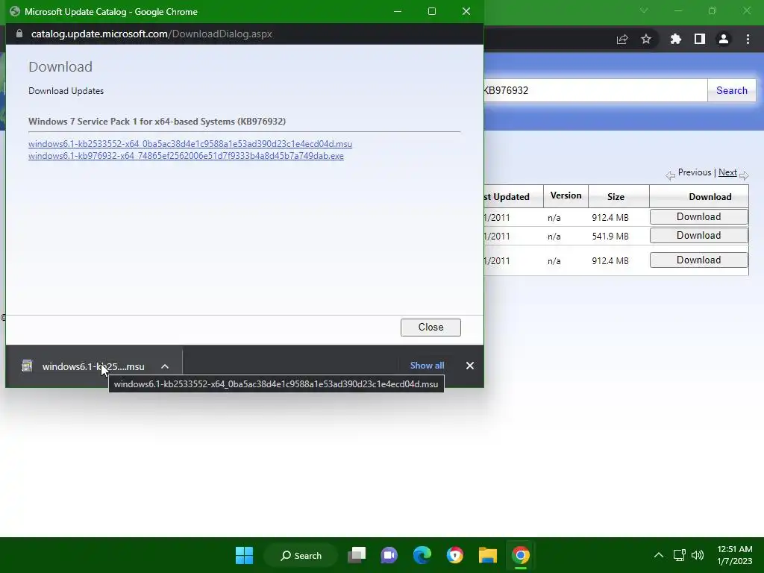Bookmark this tab with the star icon
Viewport: 764px width, 573px height.
[x=646, y=39]
